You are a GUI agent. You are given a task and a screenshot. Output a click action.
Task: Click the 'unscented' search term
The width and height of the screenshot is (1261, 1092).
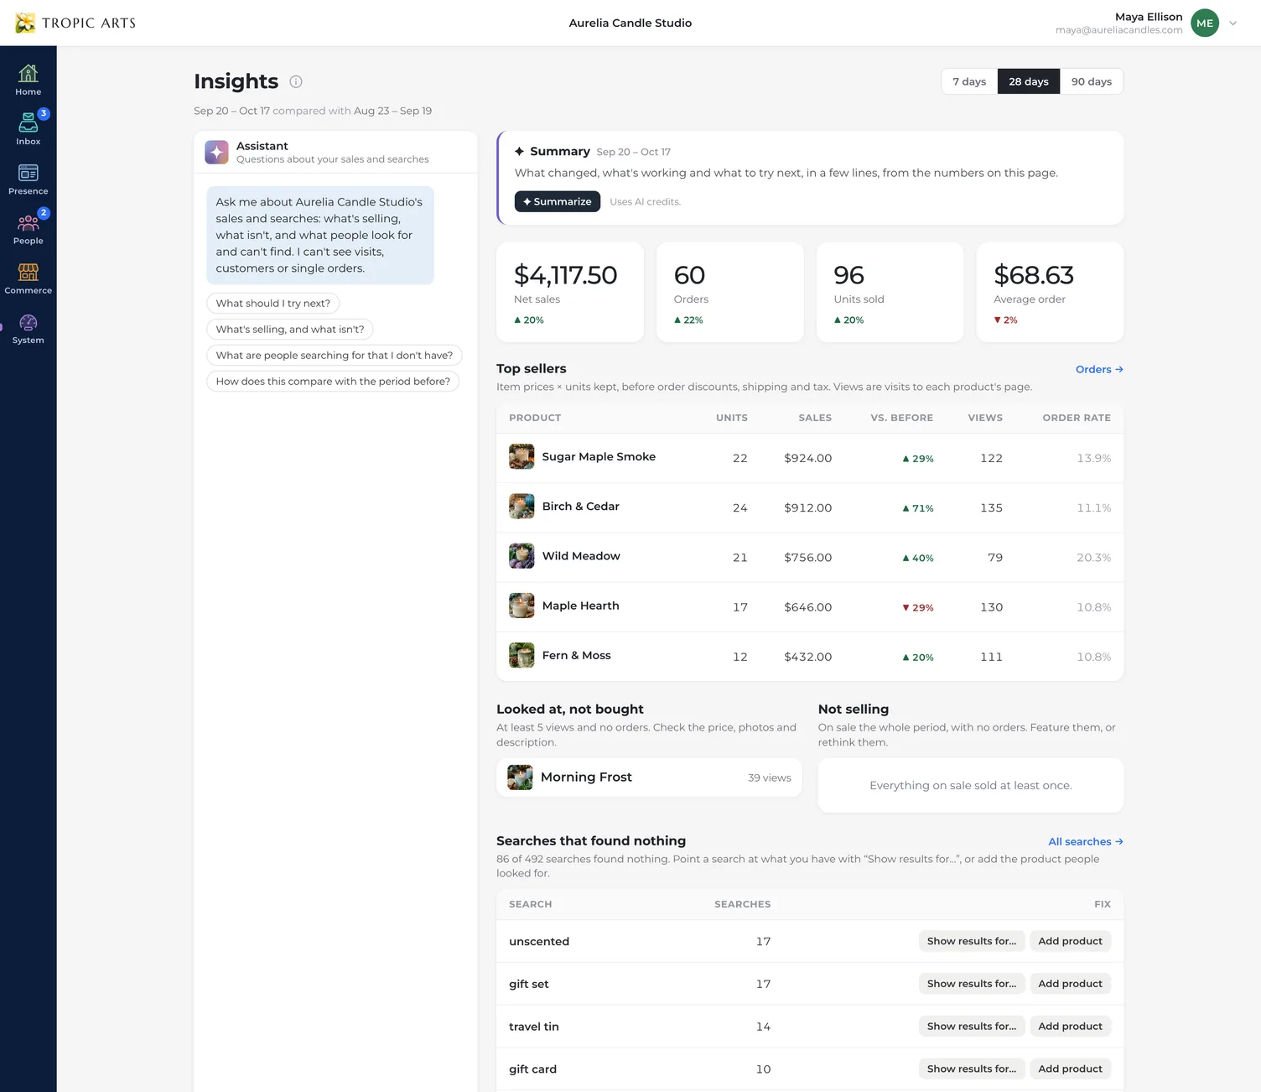click(539, 942)
